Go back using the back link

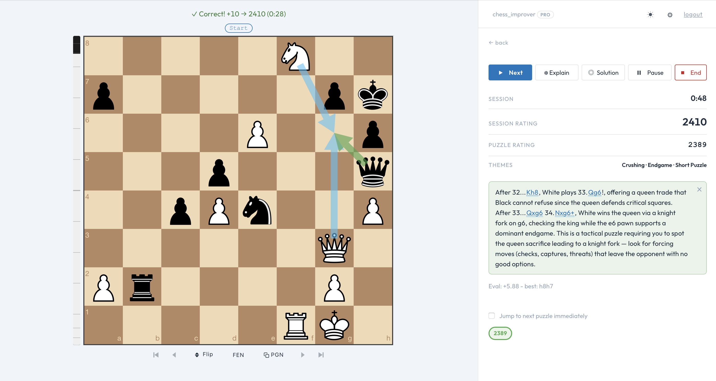pos(498,43)
